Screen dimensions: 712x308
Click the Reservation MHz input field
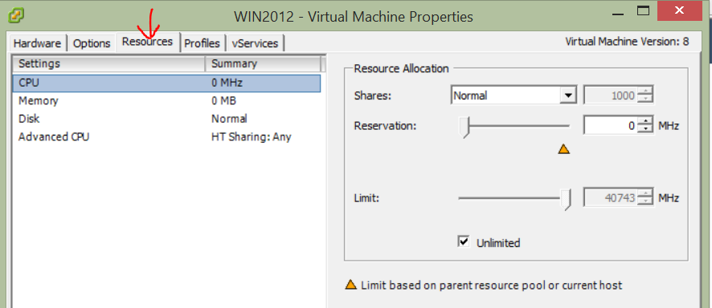610,125
